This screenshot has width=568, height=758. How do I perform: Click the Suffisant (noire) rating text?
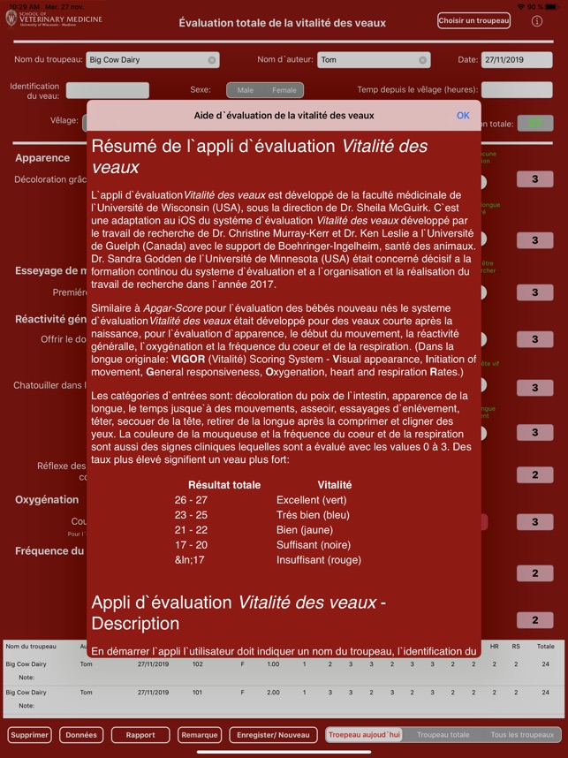(314, 545)
